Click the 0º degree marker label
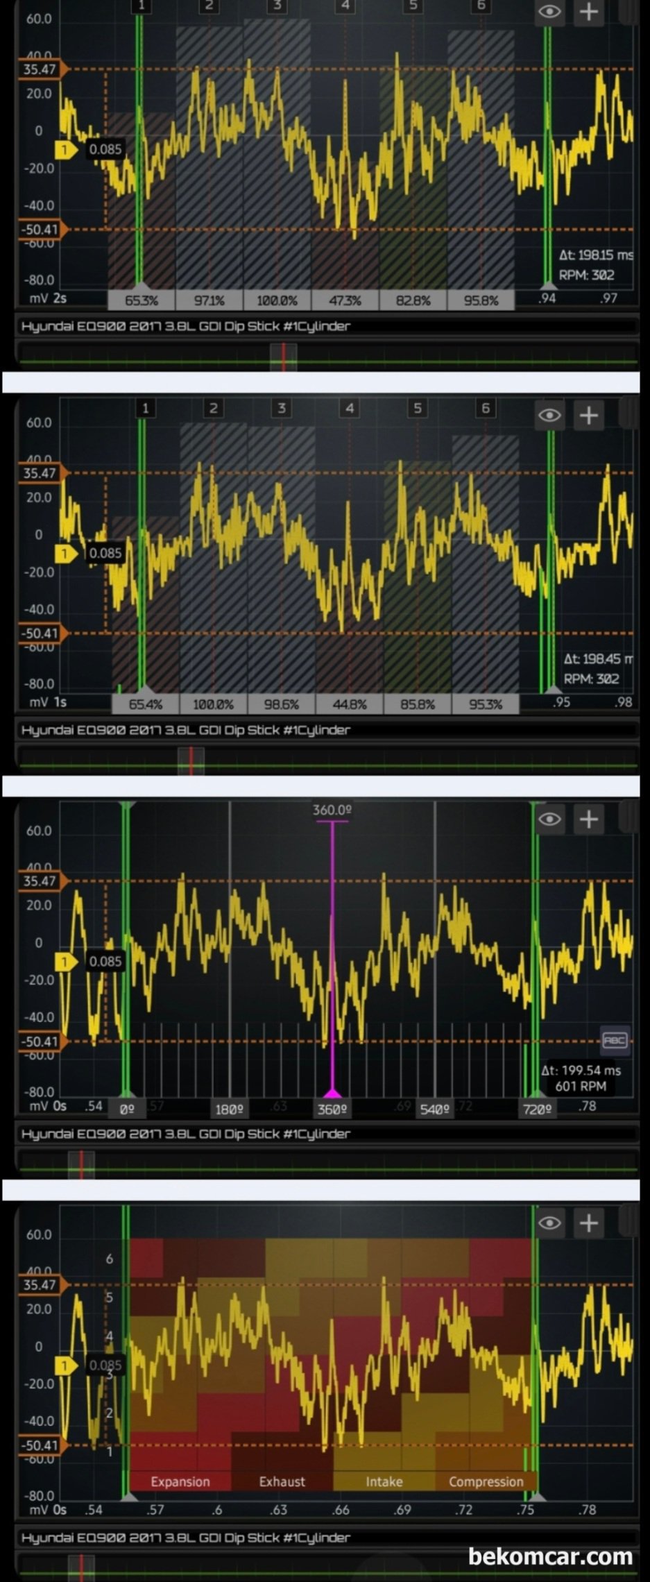The height and width of the screenshot is (1582, 650). click(x=127, y=1109)
